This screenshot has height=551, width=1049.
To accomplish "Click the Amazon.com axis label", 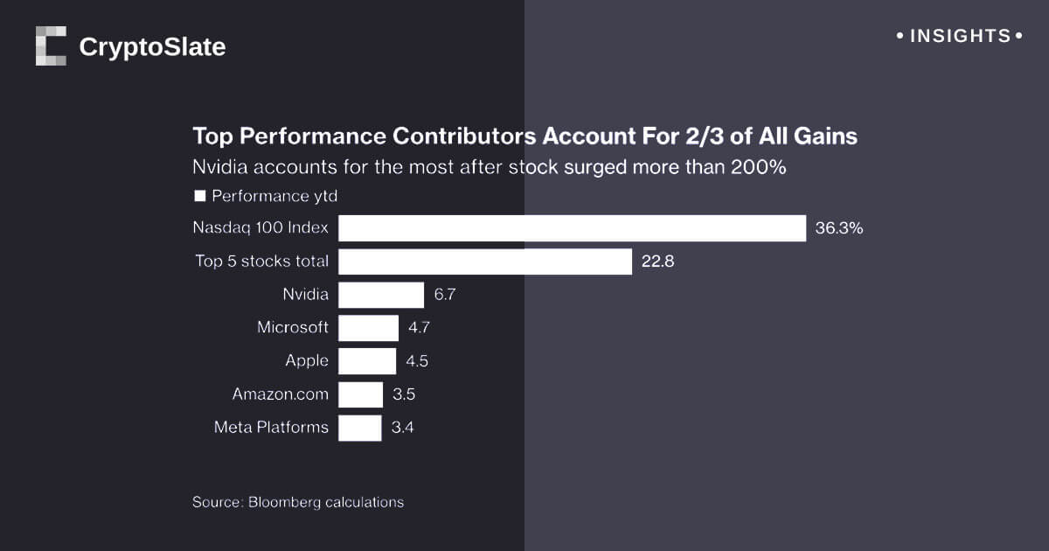I will [x=281, y=394].
